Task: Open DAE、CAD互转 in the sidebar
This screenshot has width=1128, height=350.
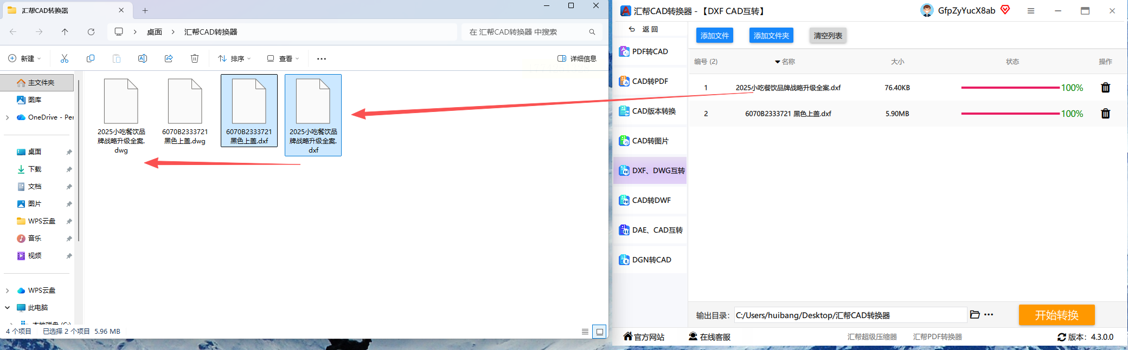Action: 650,230
